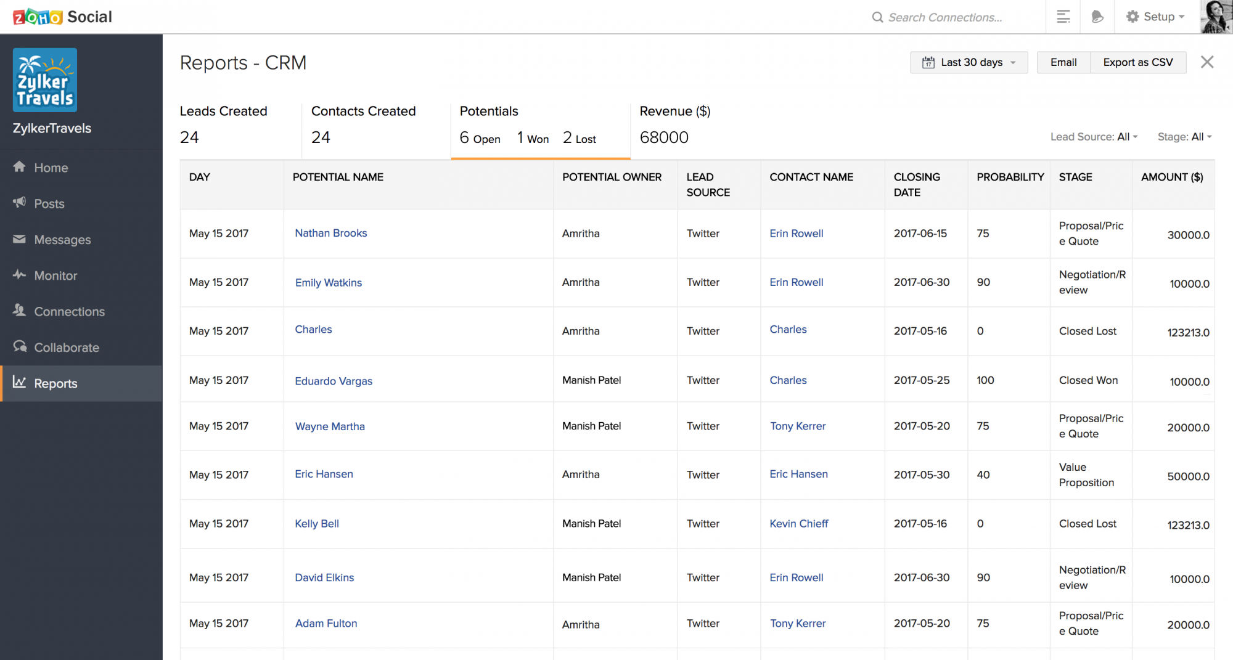This screenshot has height=660, width=1233.
Task: Open the list menu icon in header
Action: (x=1063, y=17)
